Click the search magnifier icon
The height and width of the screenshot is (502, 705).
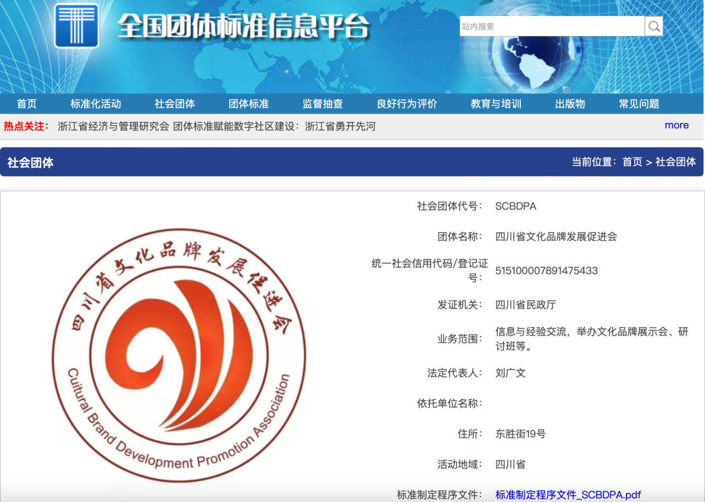click(654, 26)
